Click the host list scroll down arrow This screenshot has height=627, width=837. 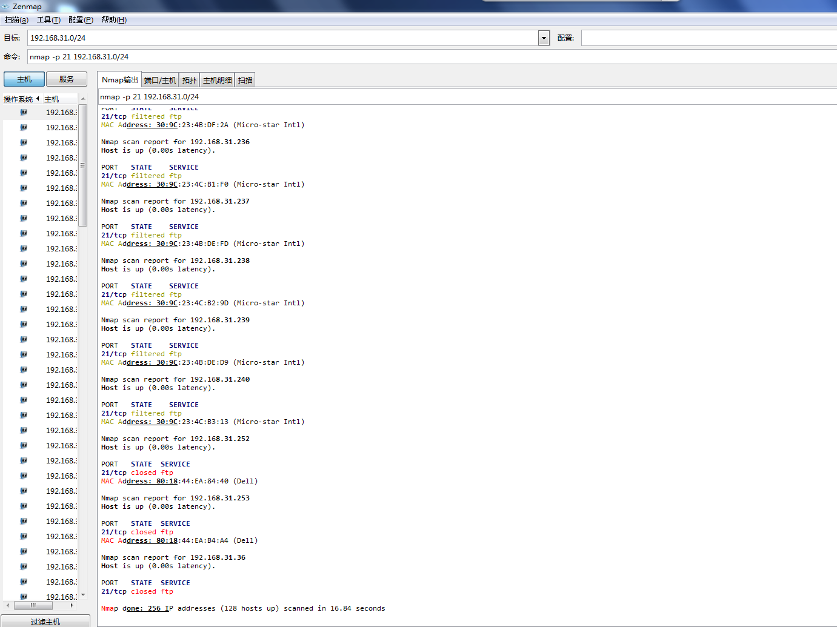tap(83, 595)
